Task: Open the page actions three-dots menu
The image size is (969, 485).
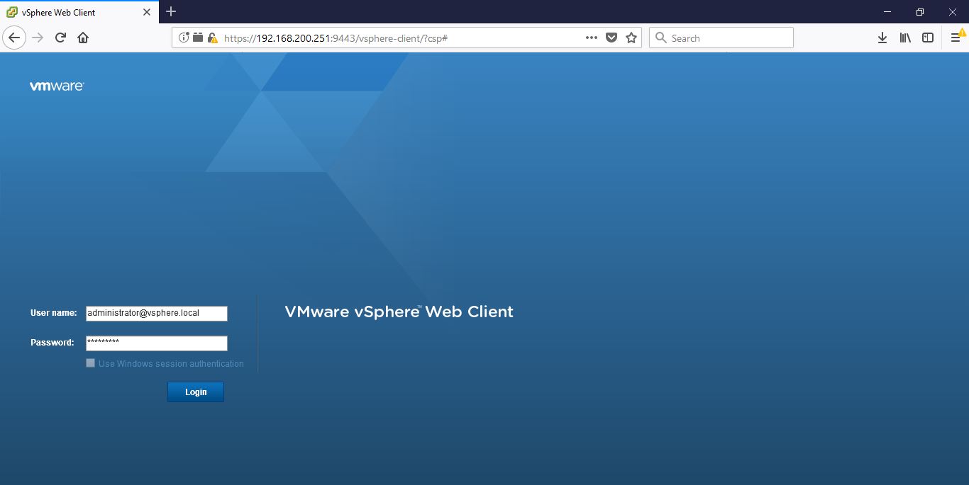Action: click(592, 38)
